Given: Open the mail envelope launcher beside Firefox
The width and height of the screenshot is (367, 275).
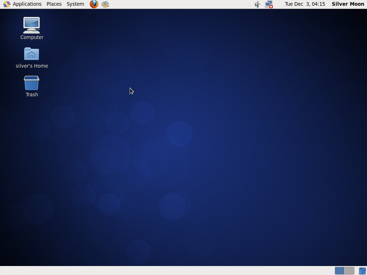Looking at the screenshot, I should coord(105,4).
